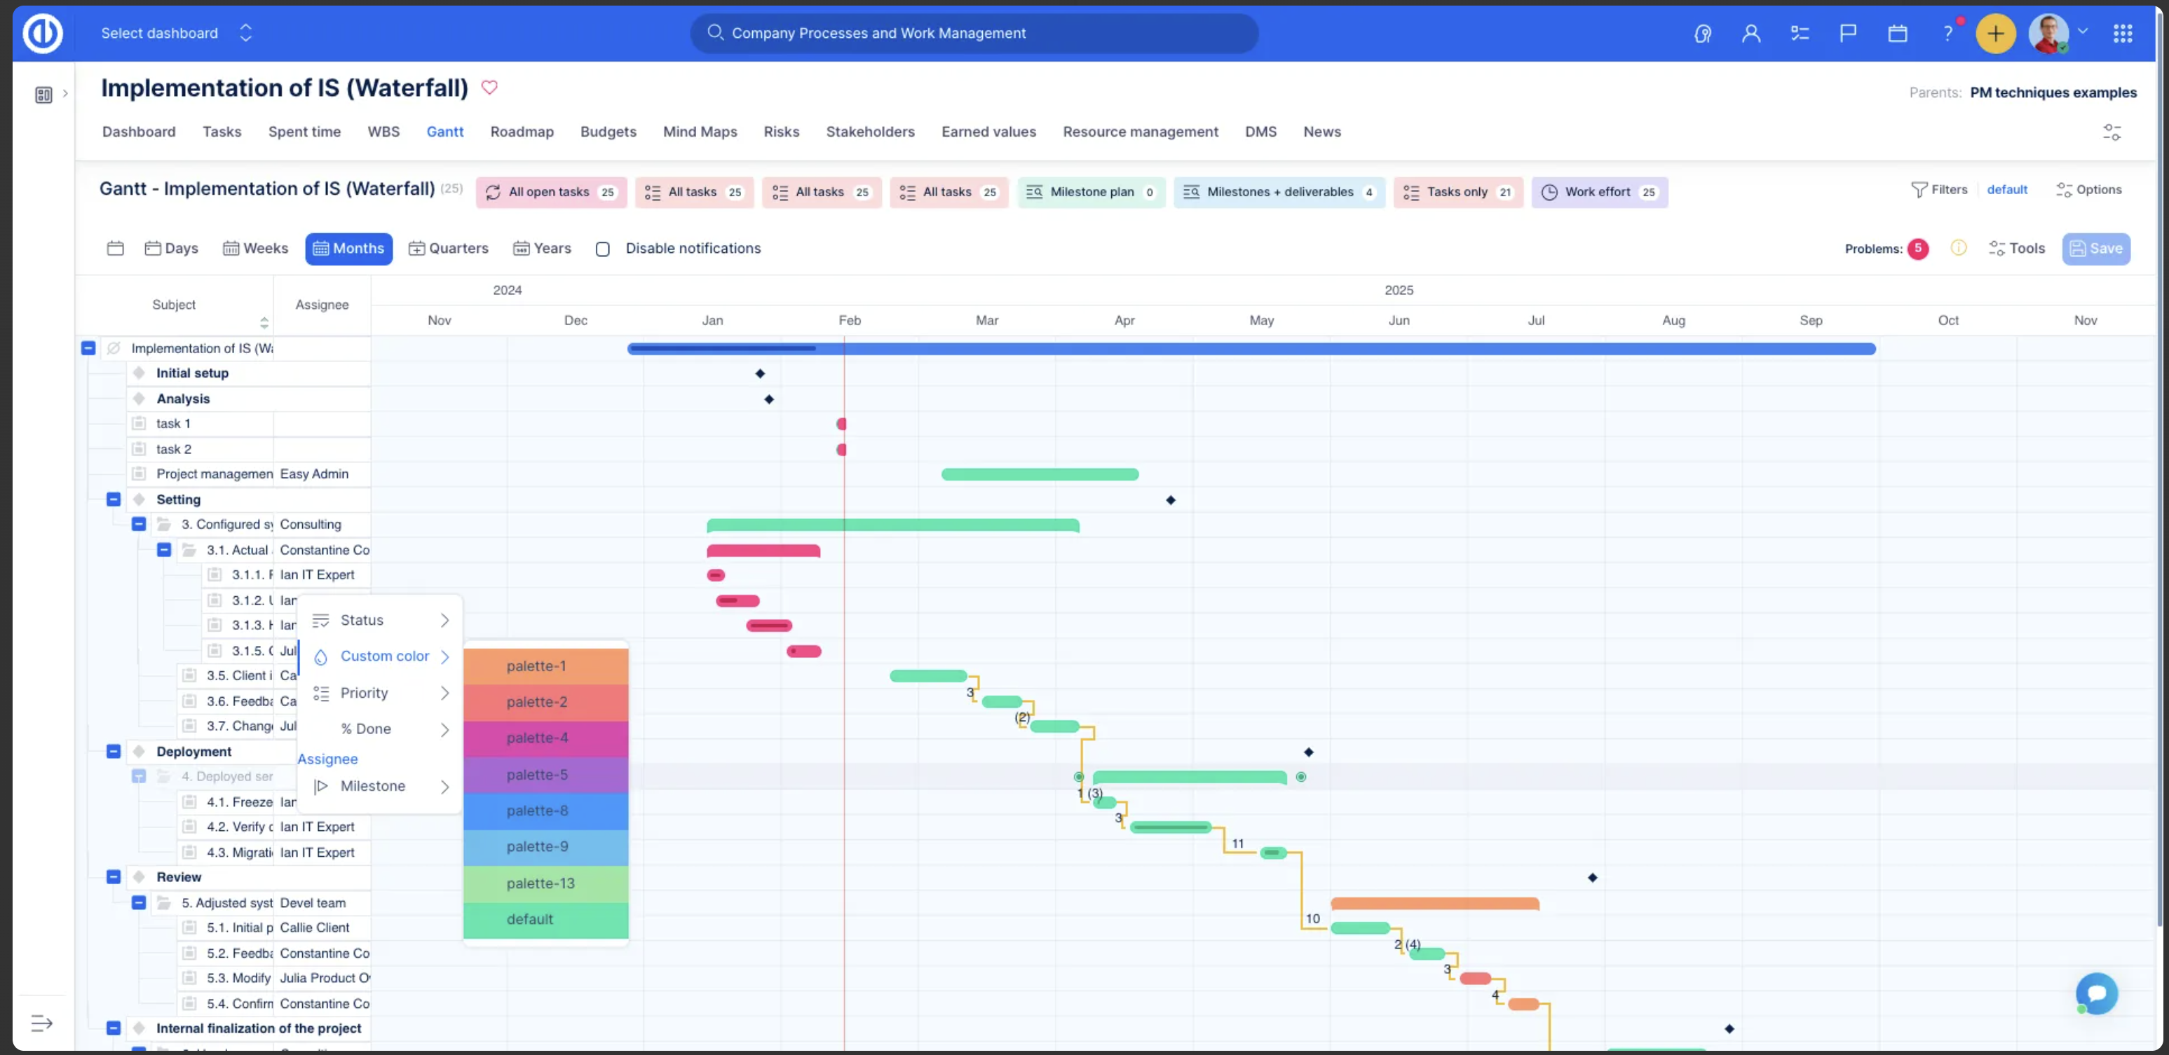The width and height of the screenshot is (2169, 1055).
Task: Open the flag icon in top bar
Action: click(1847, 34)
